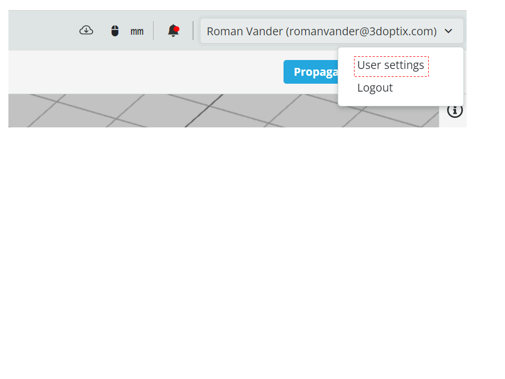This screenshot has height=379, width=505.
Task: Click the cloud download icon
Action: point(86,31)
